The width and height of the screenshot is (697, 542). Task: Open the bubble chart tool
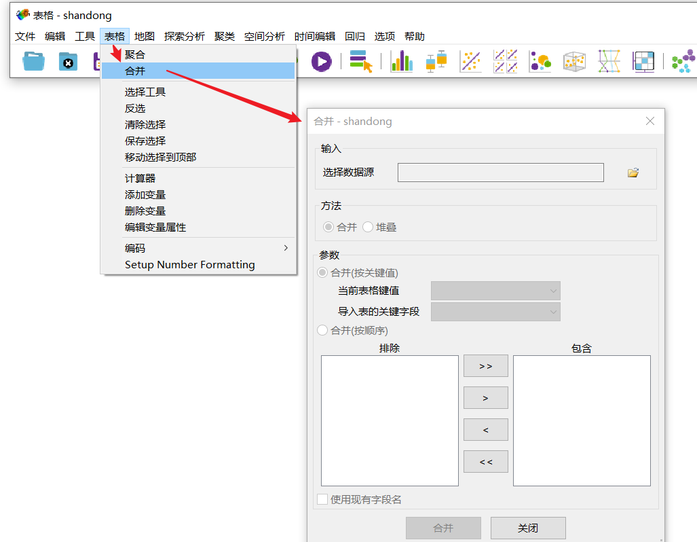point(540,61)
